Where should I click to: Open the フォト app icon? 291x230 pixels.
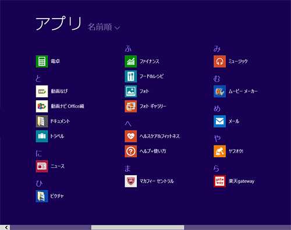pyautogui.click(x=131, y=91)
